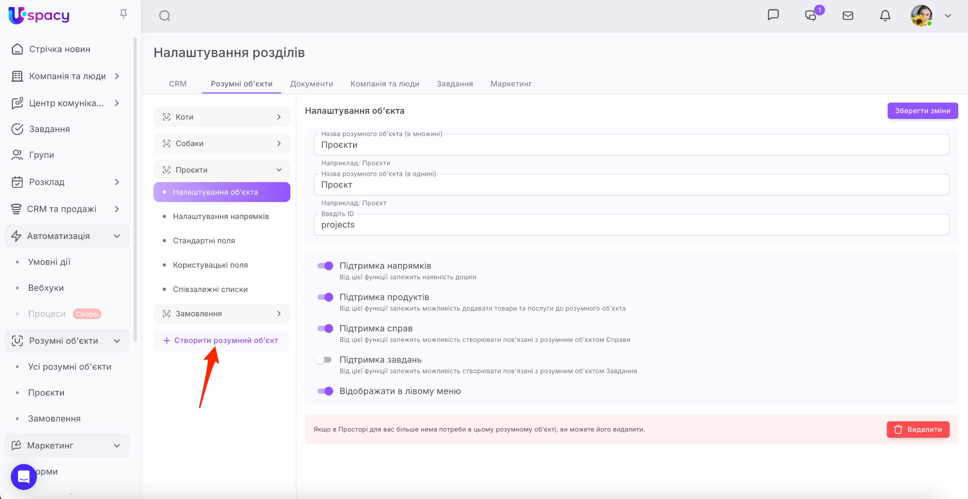Turn off Відображати в лівому меню

[x=325, y=391]
